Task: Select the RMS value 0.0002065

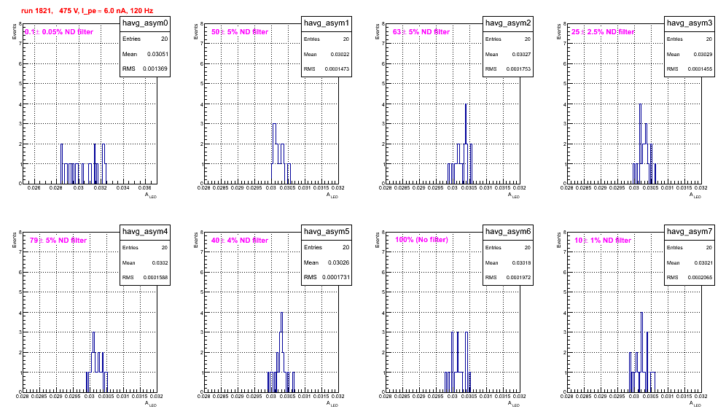Action: [x=700, y=278]
